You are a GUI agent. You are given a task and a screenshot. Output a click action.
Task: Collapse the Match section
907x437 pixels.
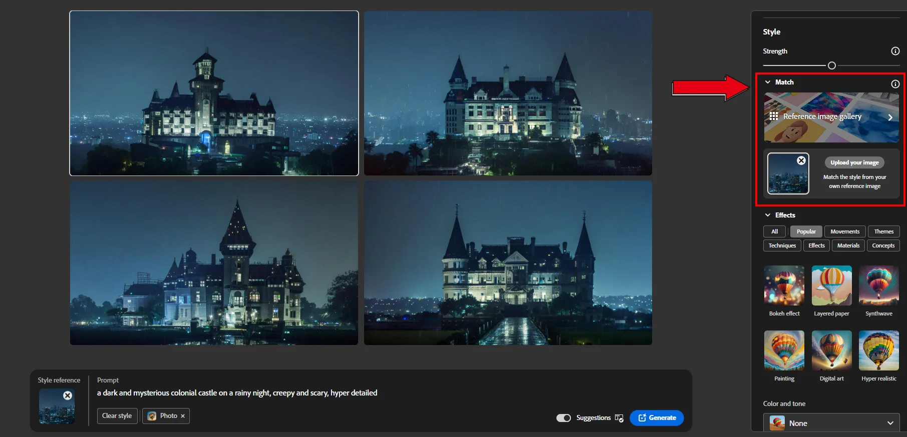pyautogui.click(x=768, y=82)
